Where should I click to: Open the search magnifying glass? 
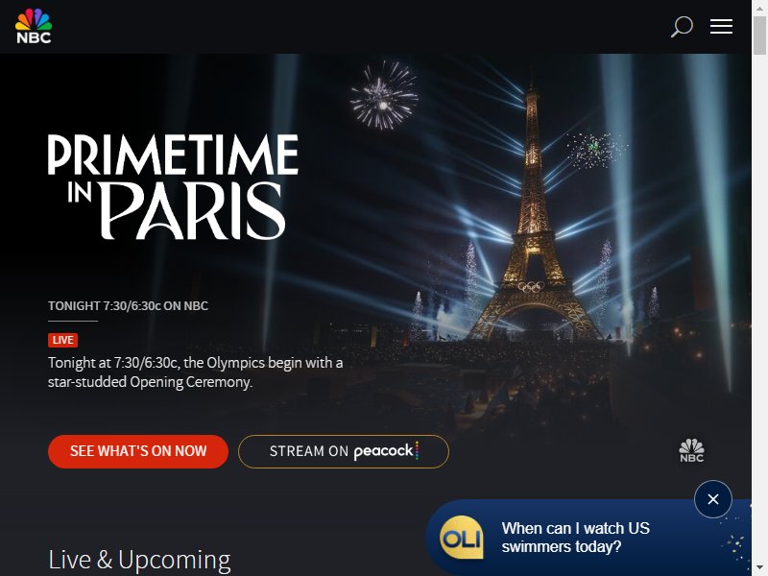[682, 27]
